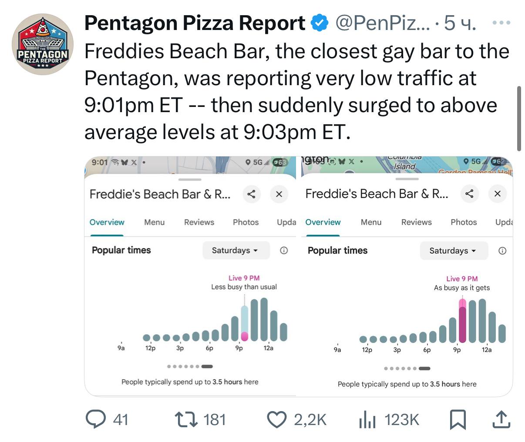Open Pentagon Pizza Report profile avatar
This screenshot has height=442, width=525.
(42, 44)
